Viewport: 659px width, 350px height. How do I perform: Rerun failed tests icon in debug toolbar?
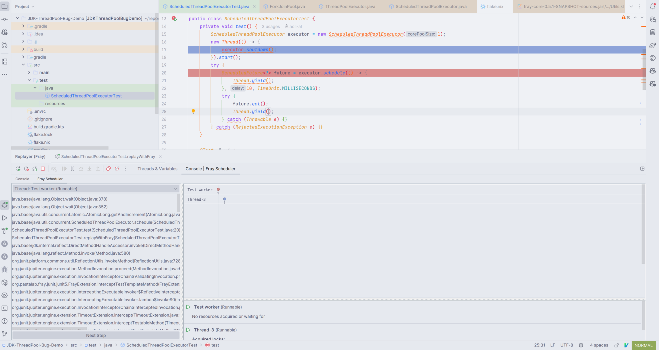tap(26, 169)
